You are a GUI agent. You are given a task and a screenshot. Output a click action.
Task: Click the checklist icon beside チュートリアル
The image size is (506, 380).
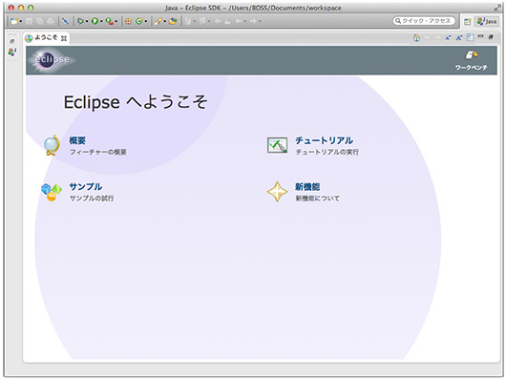pos(277,145)
